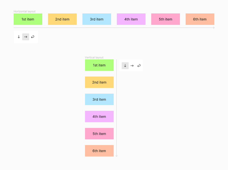Select the pink 5th item in the horizontal row
Image resolution: width=228 pixels, height=170 pixels.
tap(165, 19)
